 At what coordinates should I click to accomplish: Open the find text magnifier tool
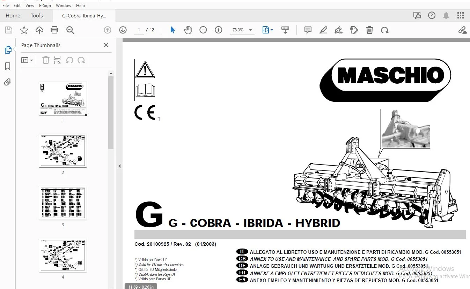click(70, 30)
